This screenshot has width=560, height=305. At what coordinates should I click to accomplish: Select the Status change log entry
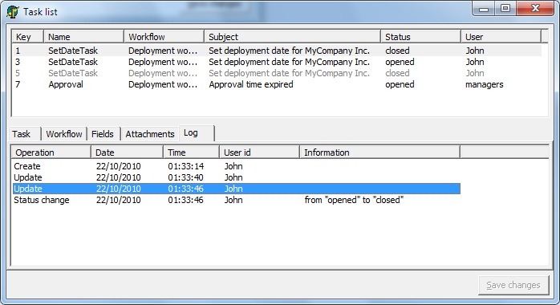coord(237,200)
